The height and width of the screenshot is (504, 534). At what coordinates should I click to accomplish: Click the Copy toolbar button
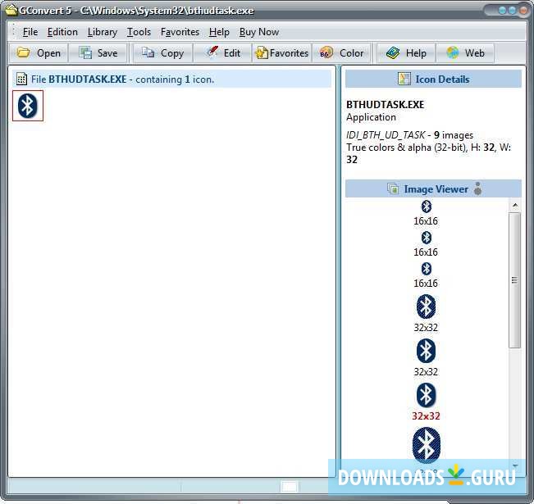(x=162, y=53)
